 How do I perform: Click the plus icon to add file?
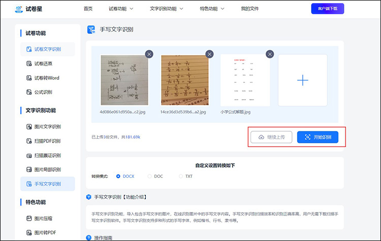click(x=303, y=80)
